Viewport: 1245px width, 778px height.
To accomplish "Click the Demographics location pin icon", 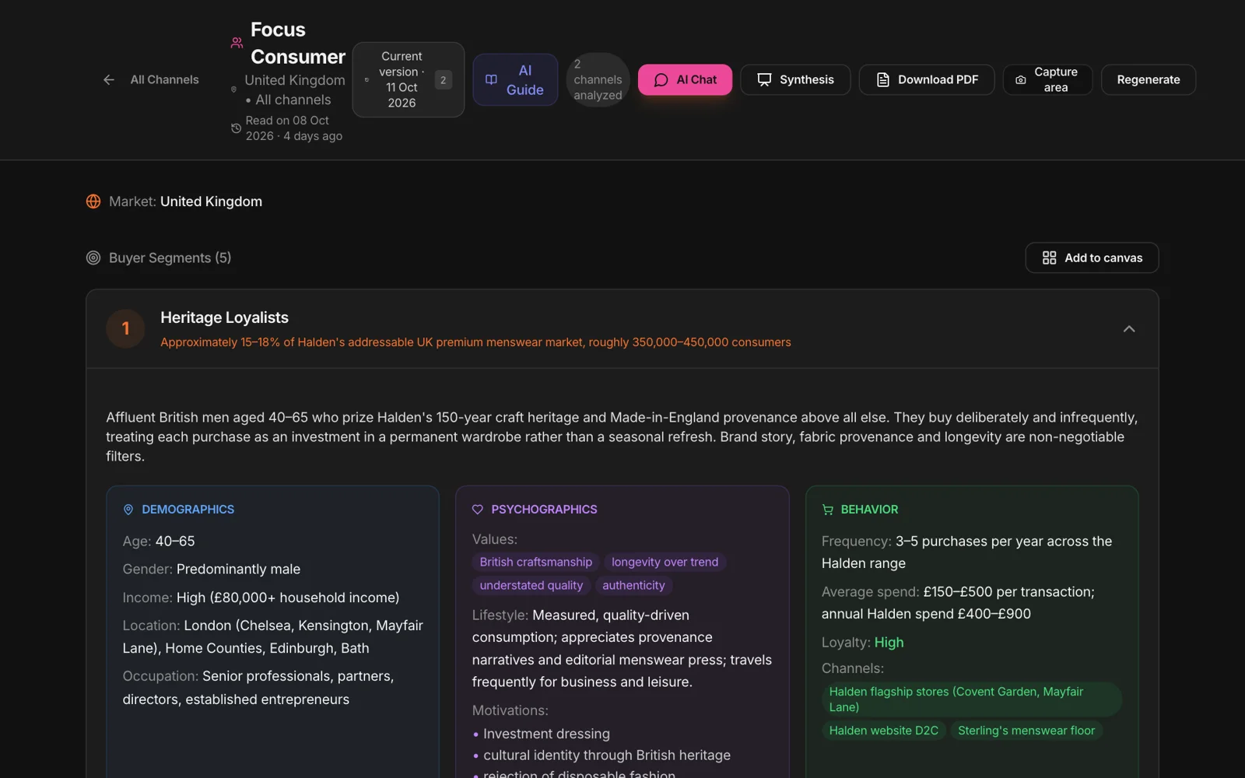I will click(x=128, y=510).
